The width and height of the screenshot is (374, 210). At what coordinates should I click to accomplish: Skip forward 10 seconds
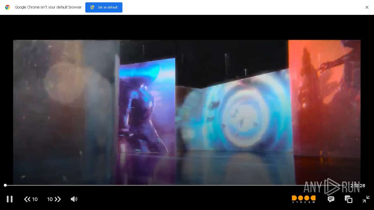pyautogui.click(x=54, y=199)
